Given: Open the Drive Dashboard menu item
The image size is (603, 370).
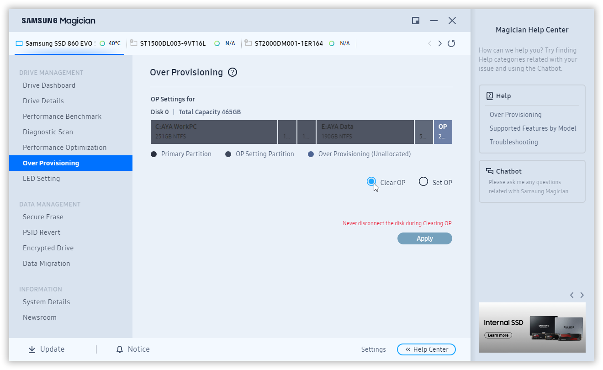Looking at the screenshot, I should click(x=49, y=85).
